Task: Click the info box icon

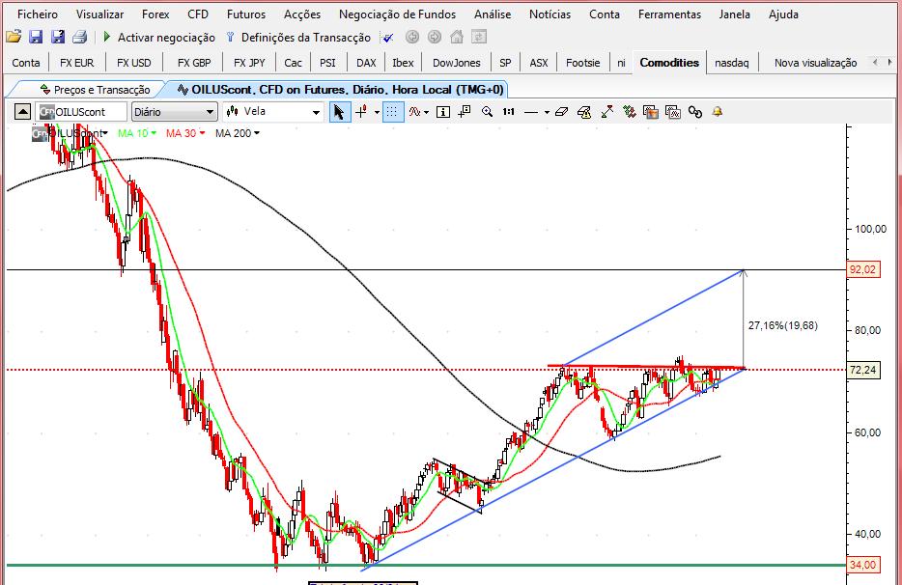Action: tap(443, 112)
